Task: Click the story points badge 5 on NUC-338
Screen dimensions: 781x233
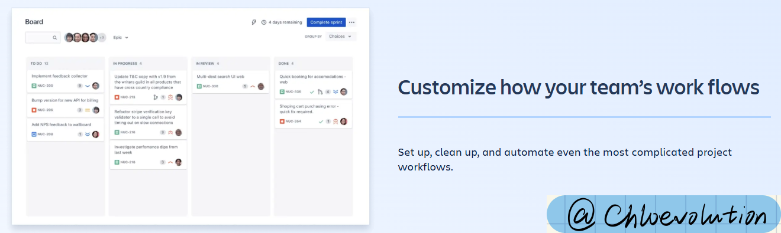Action: [245, 86]
